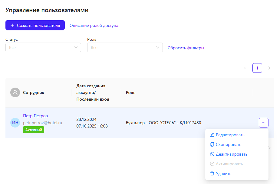This screenshot has width=280, height=184.
Task: Open the Статус filter dropdown
Action: click(43, 47)
